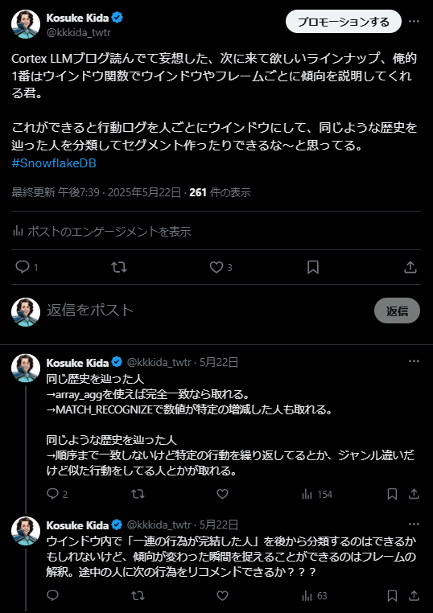Share the last reply via upload icon

[414, 596]
